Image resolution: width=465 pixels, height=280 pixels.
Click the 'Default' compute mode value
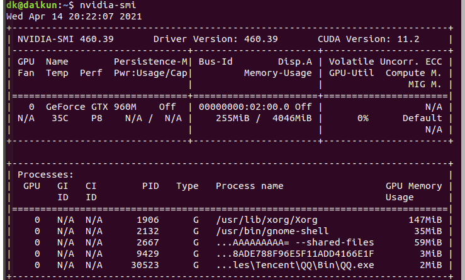tap(422, 118)
